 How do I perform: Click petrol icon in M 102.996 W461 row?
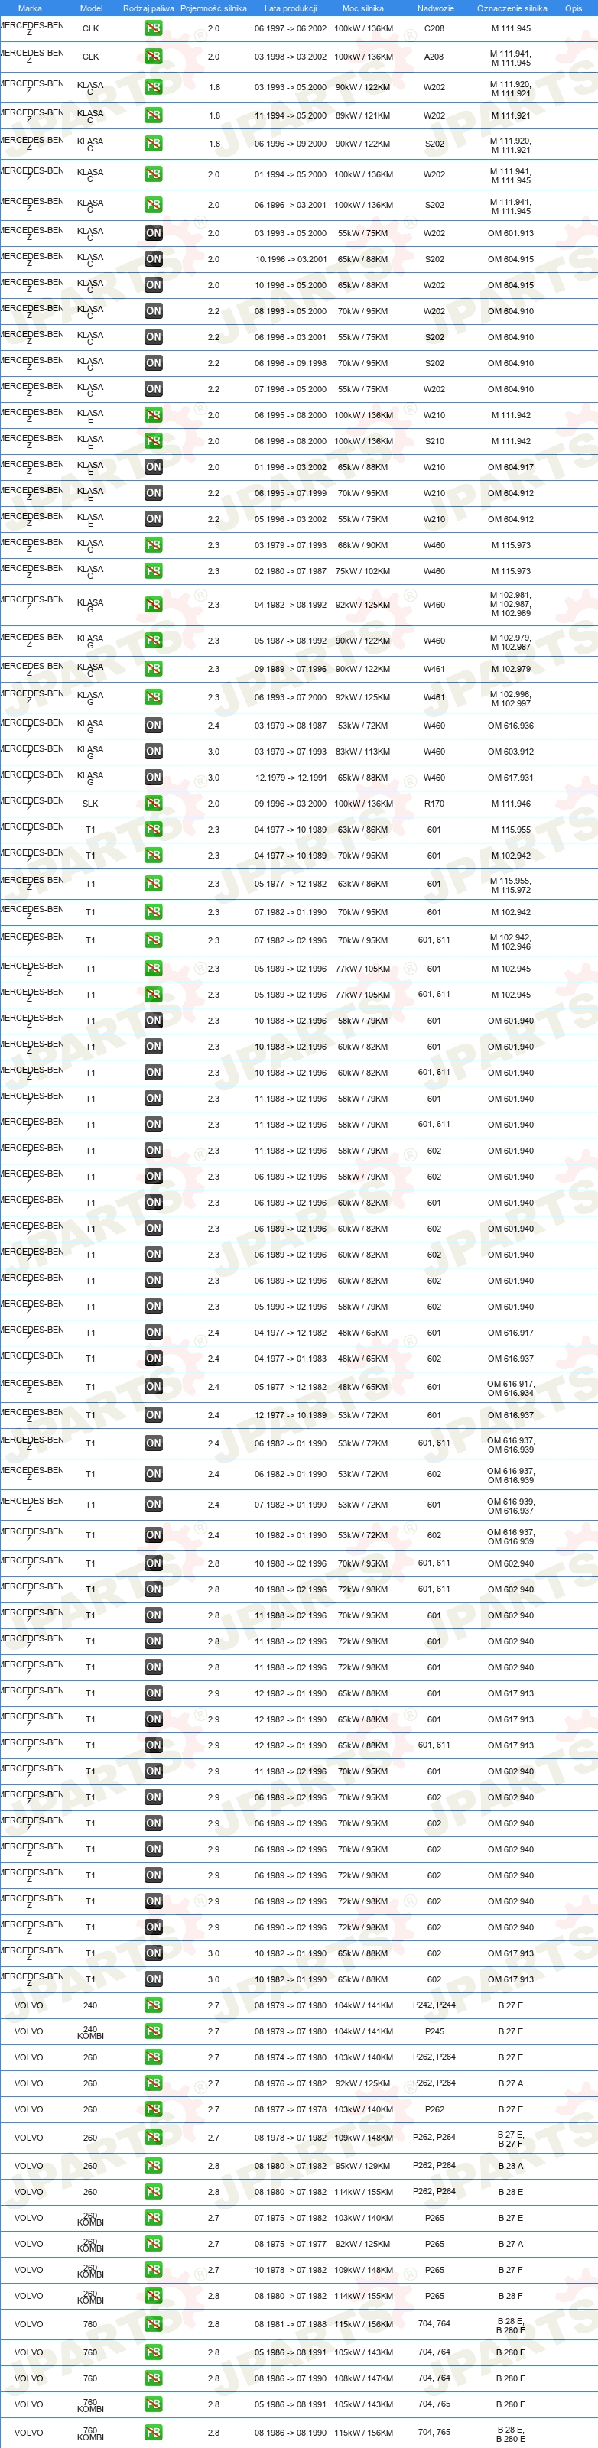pyautogui.click(x=153, y=696)
